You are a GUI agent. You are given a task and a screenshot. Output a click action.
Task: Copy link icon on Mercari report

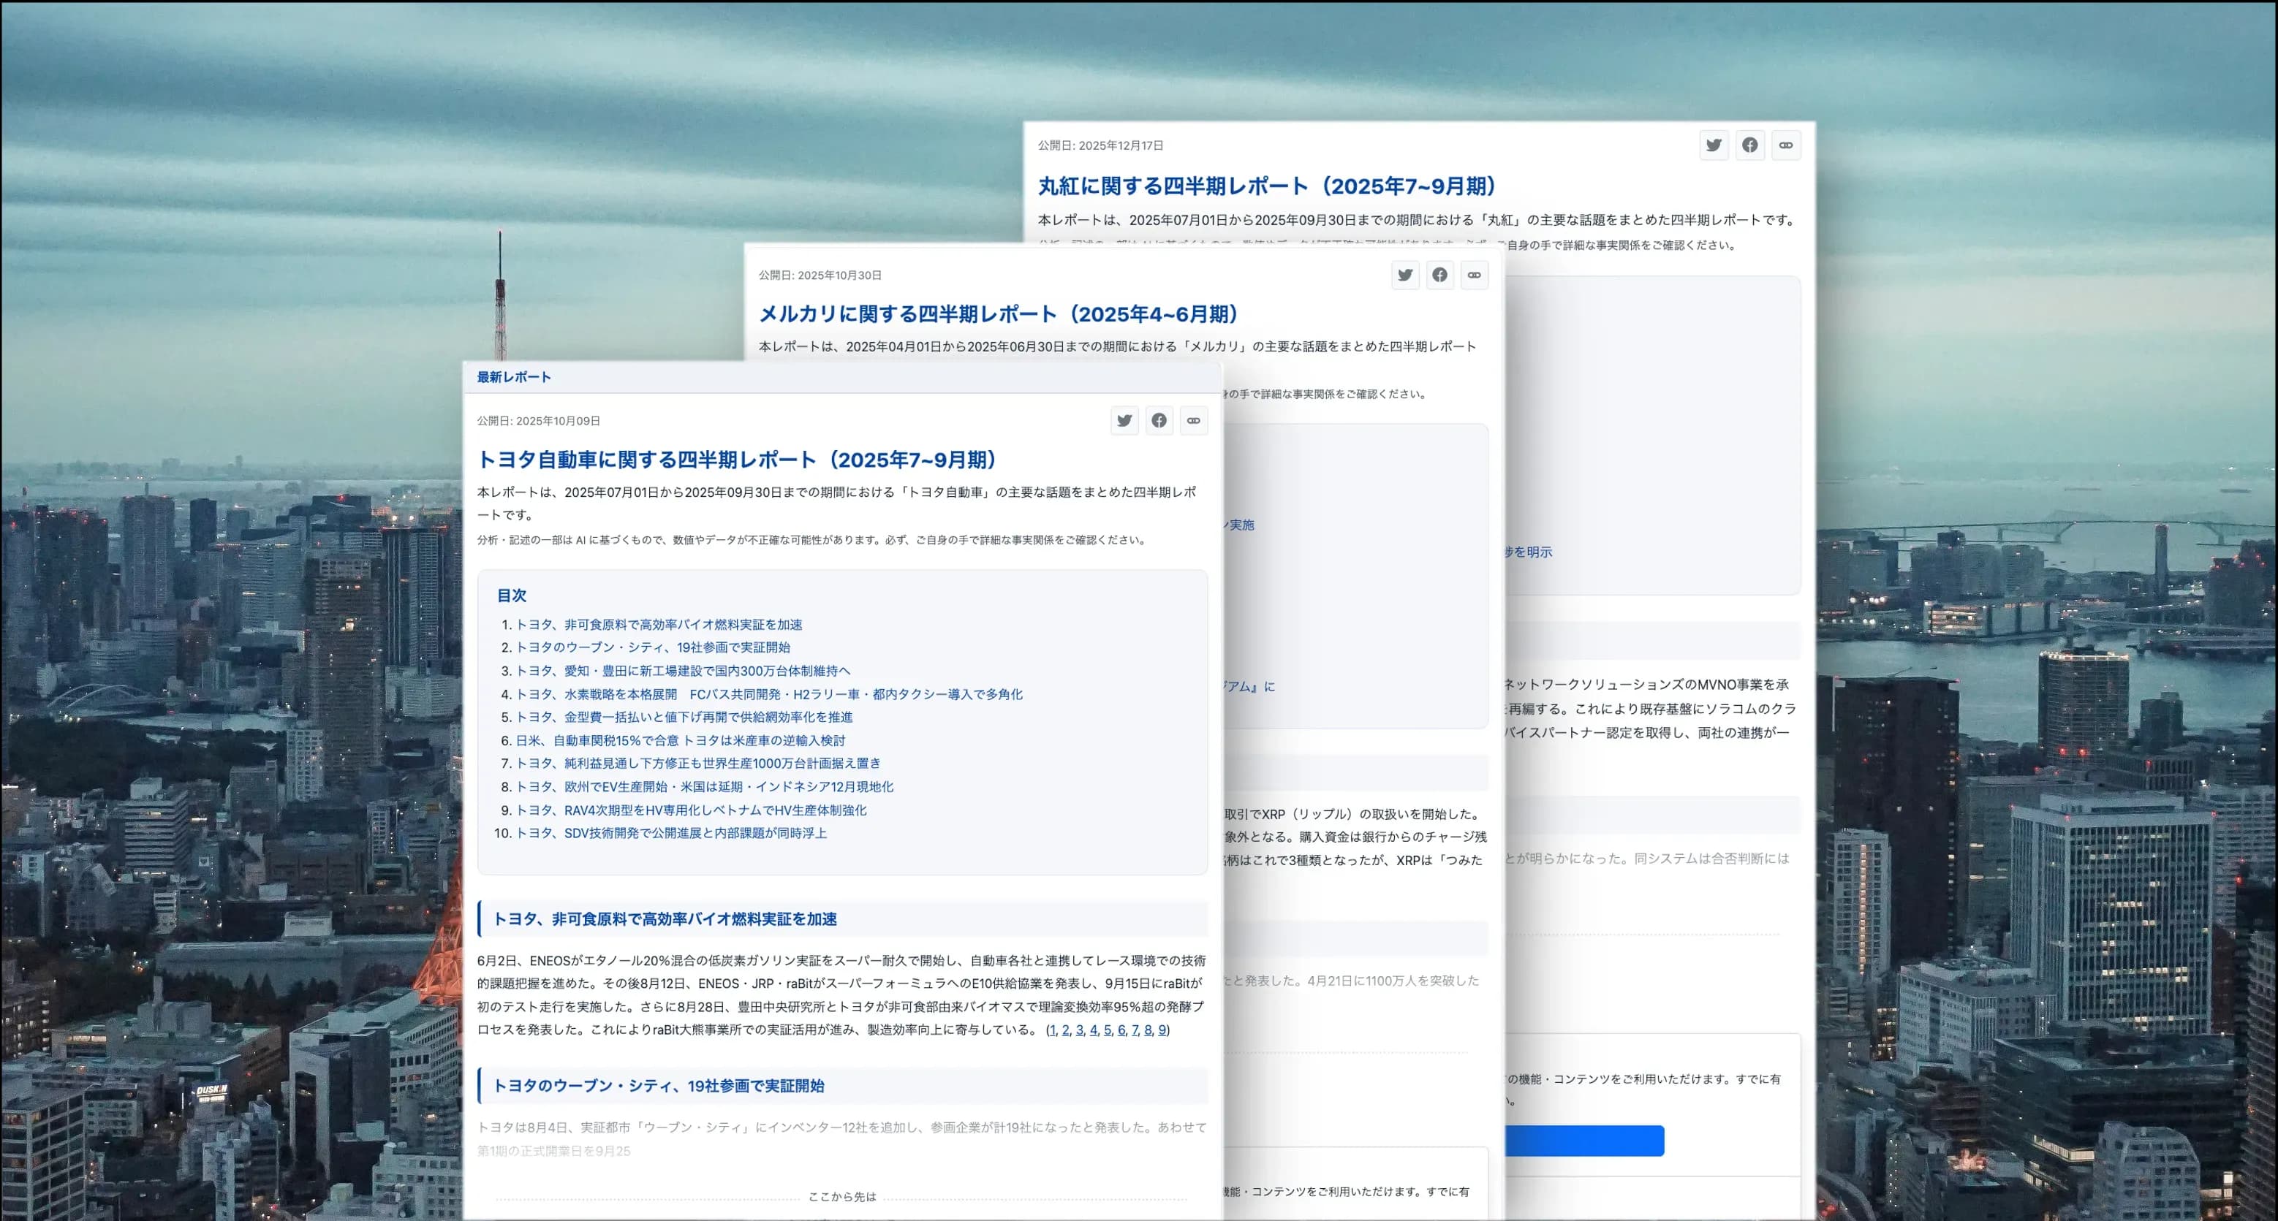point(1473,275)
